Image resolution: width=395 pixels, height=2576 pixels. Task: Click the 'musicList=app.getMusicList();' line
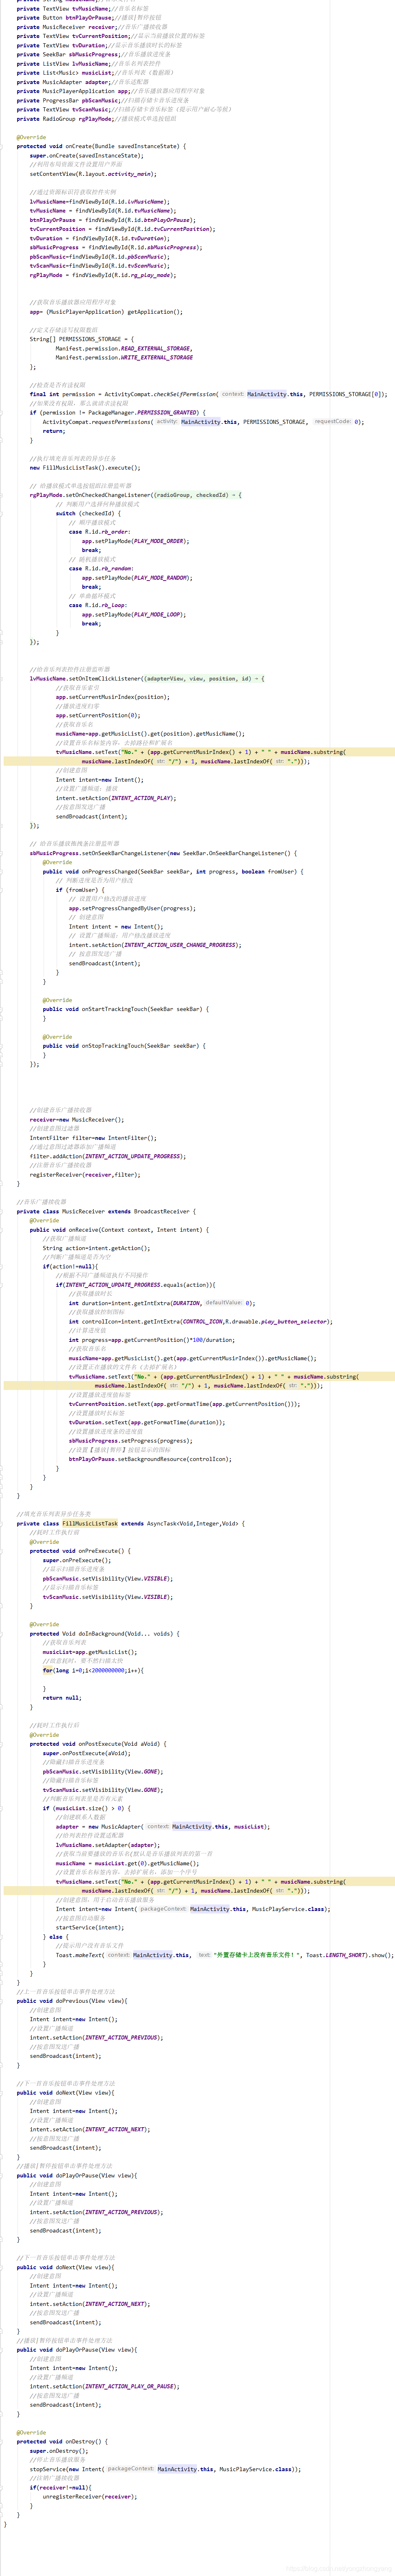click(x=90, y=1651)
